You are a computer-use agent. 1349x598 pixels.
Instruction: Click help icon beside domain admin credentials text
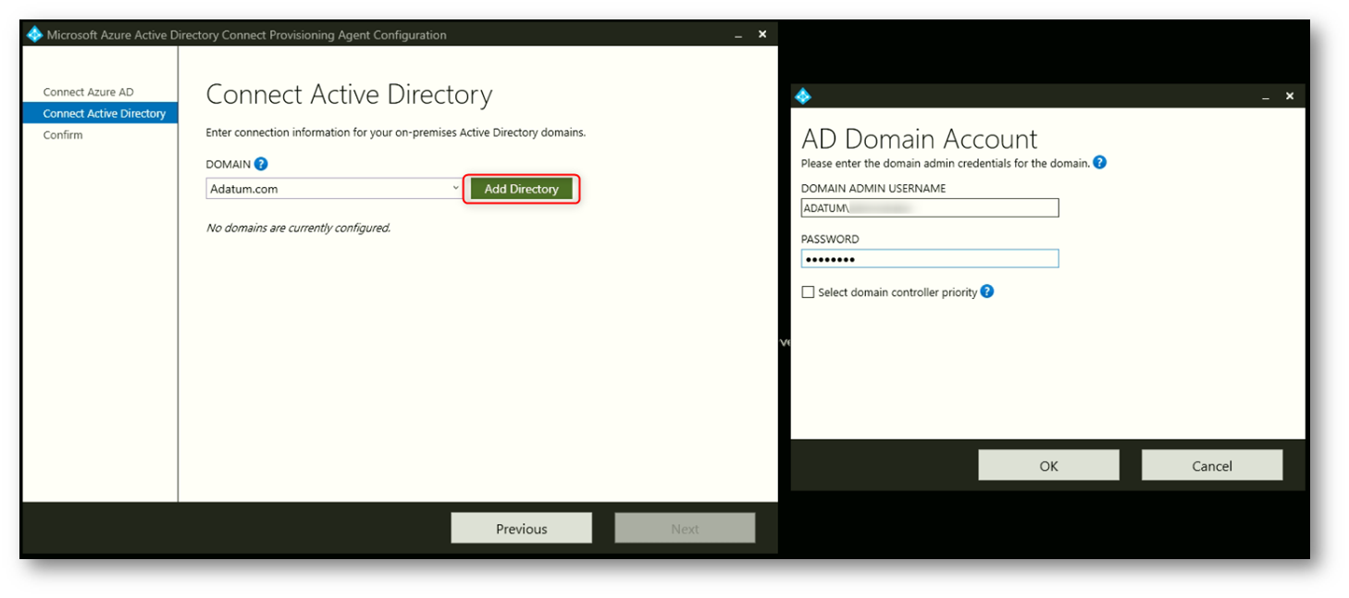click(x=1099, y=163)
